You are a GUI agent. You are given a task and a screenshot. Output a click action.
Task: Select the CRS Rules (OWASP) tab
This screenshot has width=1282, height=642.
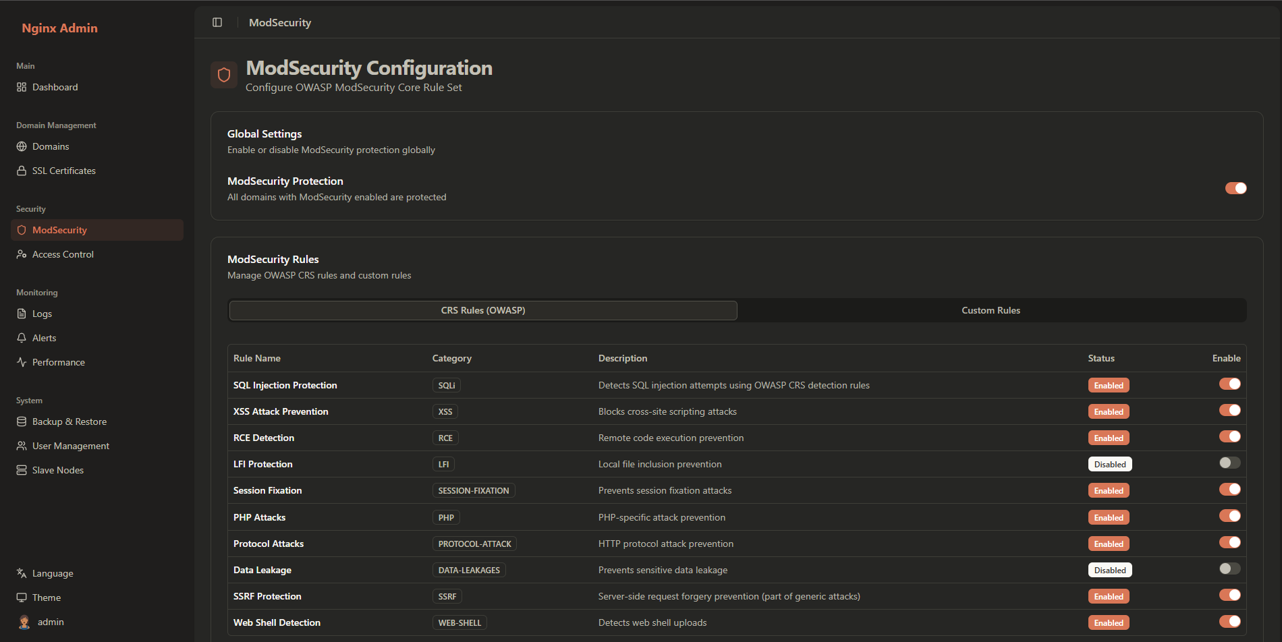(483, 310)
